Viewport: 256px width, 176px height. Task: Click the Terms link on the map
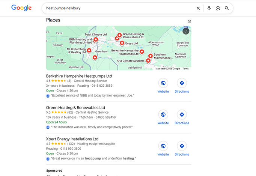point(185,69)
